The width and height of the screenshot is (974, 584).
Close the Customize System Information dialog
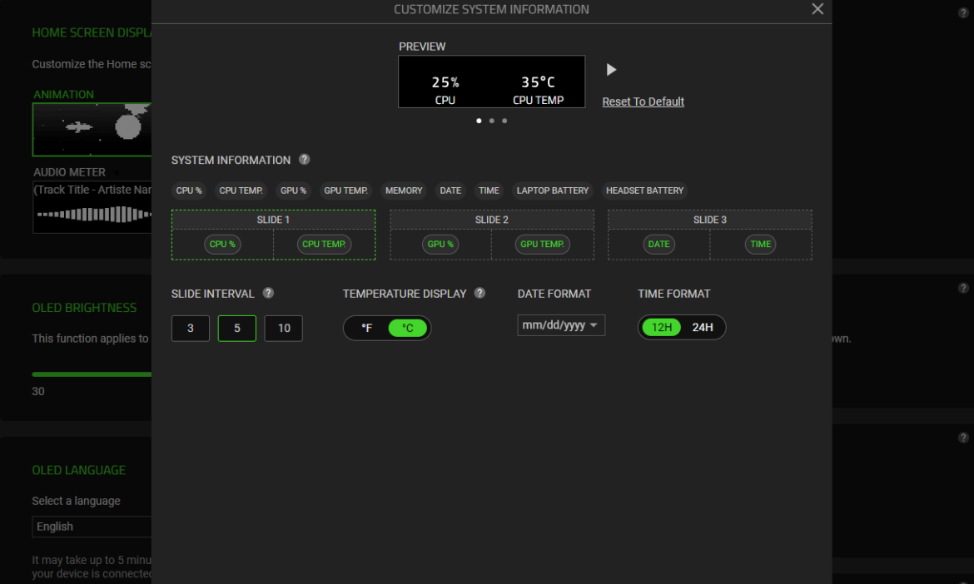(817, 9)
